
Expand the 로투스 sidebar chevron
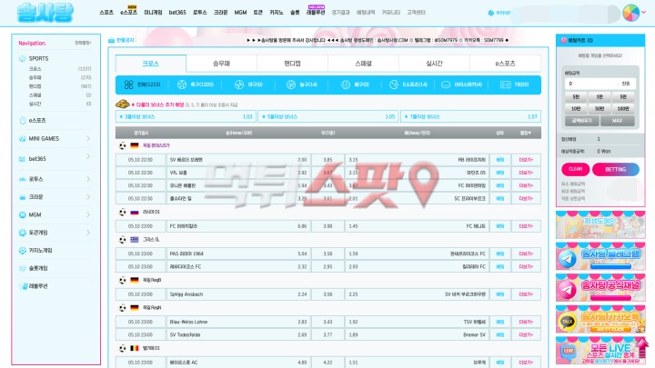(x=88, y=179)
